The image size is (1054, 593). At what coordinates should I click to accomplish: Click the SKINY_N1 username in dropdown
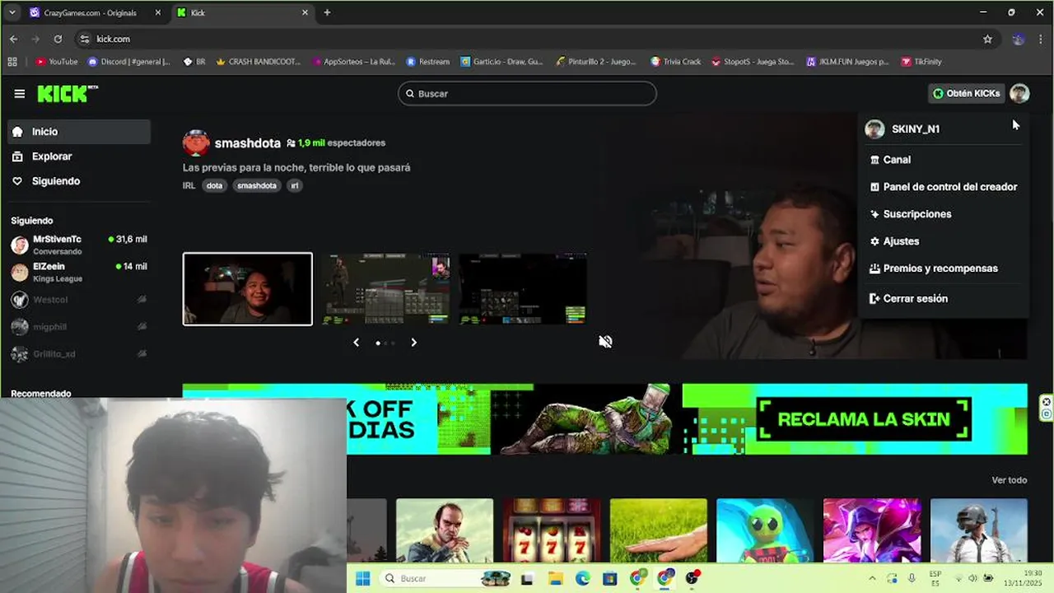[916, 129]
